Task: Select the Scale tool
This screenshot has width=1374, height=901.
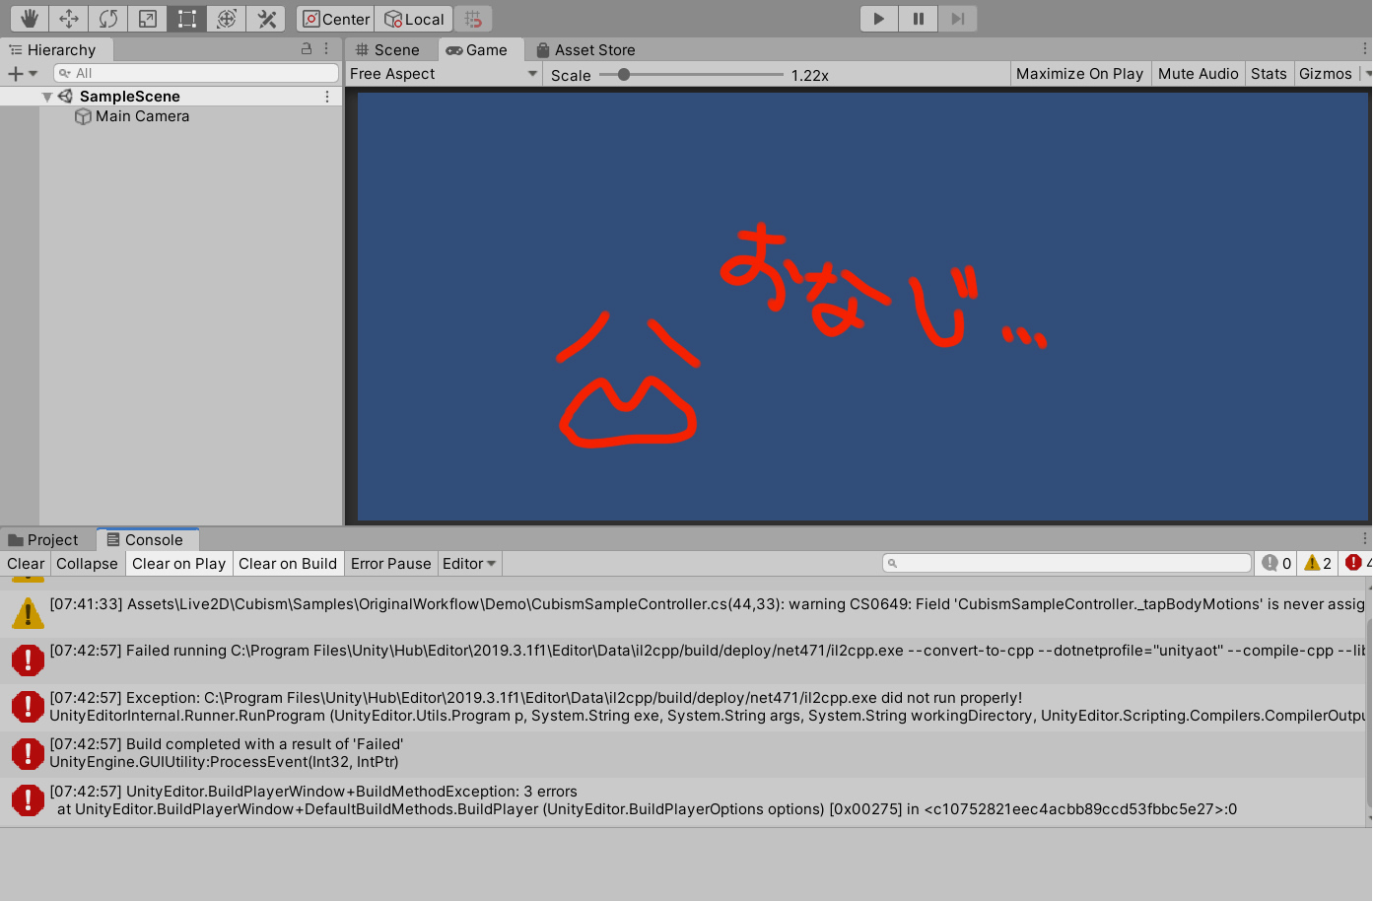Action: coord(147,18)
